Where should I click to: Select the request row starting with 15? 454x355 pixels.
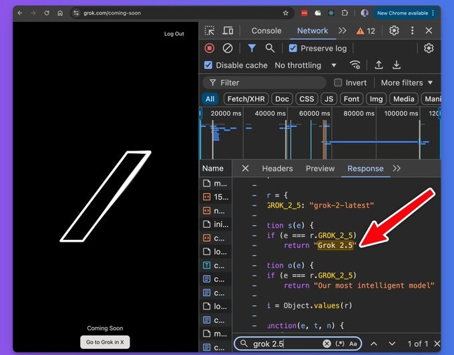pos(216,197)
